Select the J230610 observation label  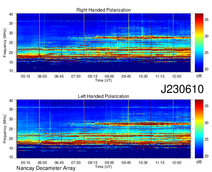[182, 89]
